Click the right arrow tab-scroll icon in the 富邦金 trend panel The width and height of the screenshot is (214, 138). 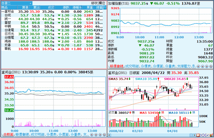(x=100, y=134)
